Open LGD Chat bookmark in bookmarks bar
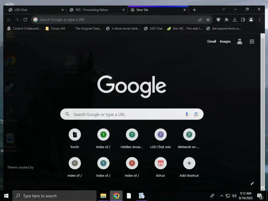268x201 pixels. [153, 29]
